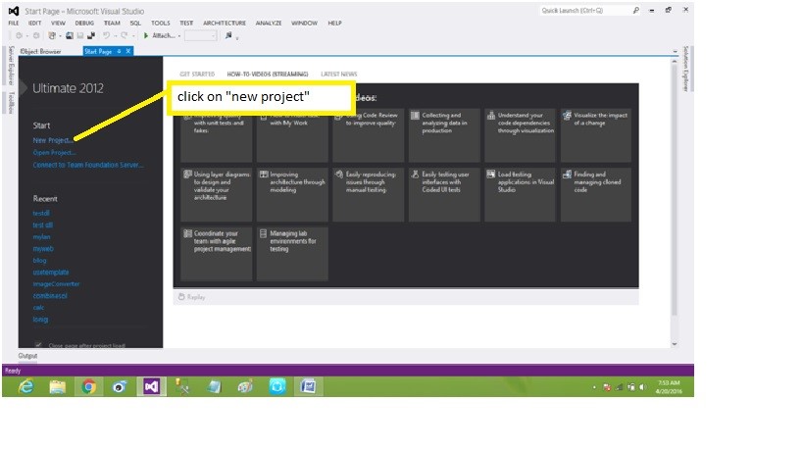The width and height of the screenshot is (803, 451).
Task: Pin the Start Page tab
Action: (x=119, y=51)
